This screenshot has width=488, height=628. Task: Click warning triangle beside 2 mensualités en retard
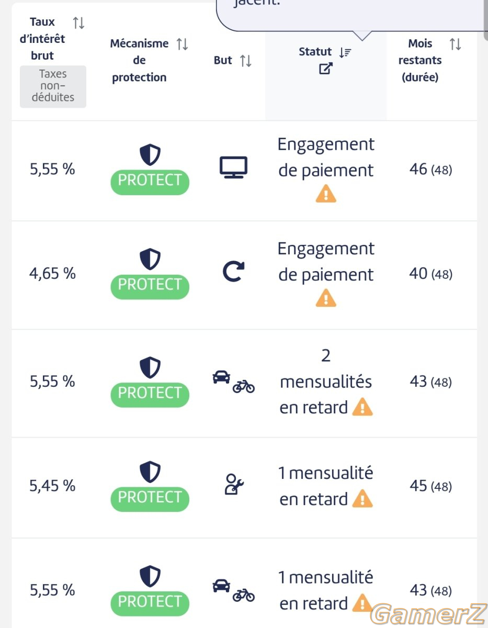(x=362, y=407)
